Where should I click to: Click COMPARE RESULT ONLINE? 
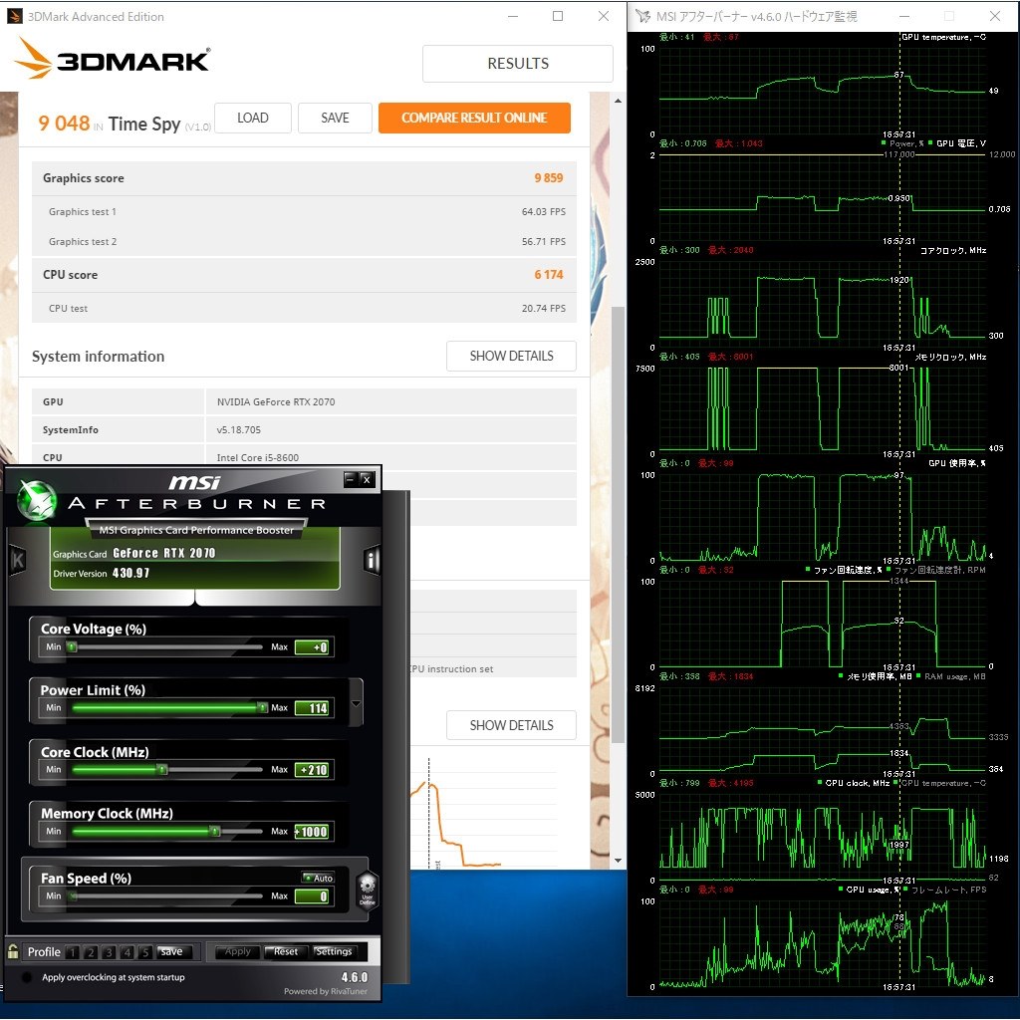pyautogui.click(x=474, y=118)
